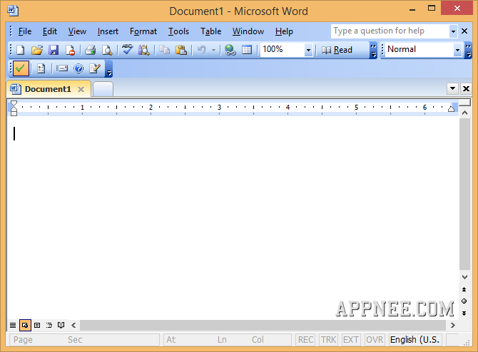This screenshot has height=352, width=478.
Task: Open Print Preview magnifier icon
Action: tap(107, 50)
